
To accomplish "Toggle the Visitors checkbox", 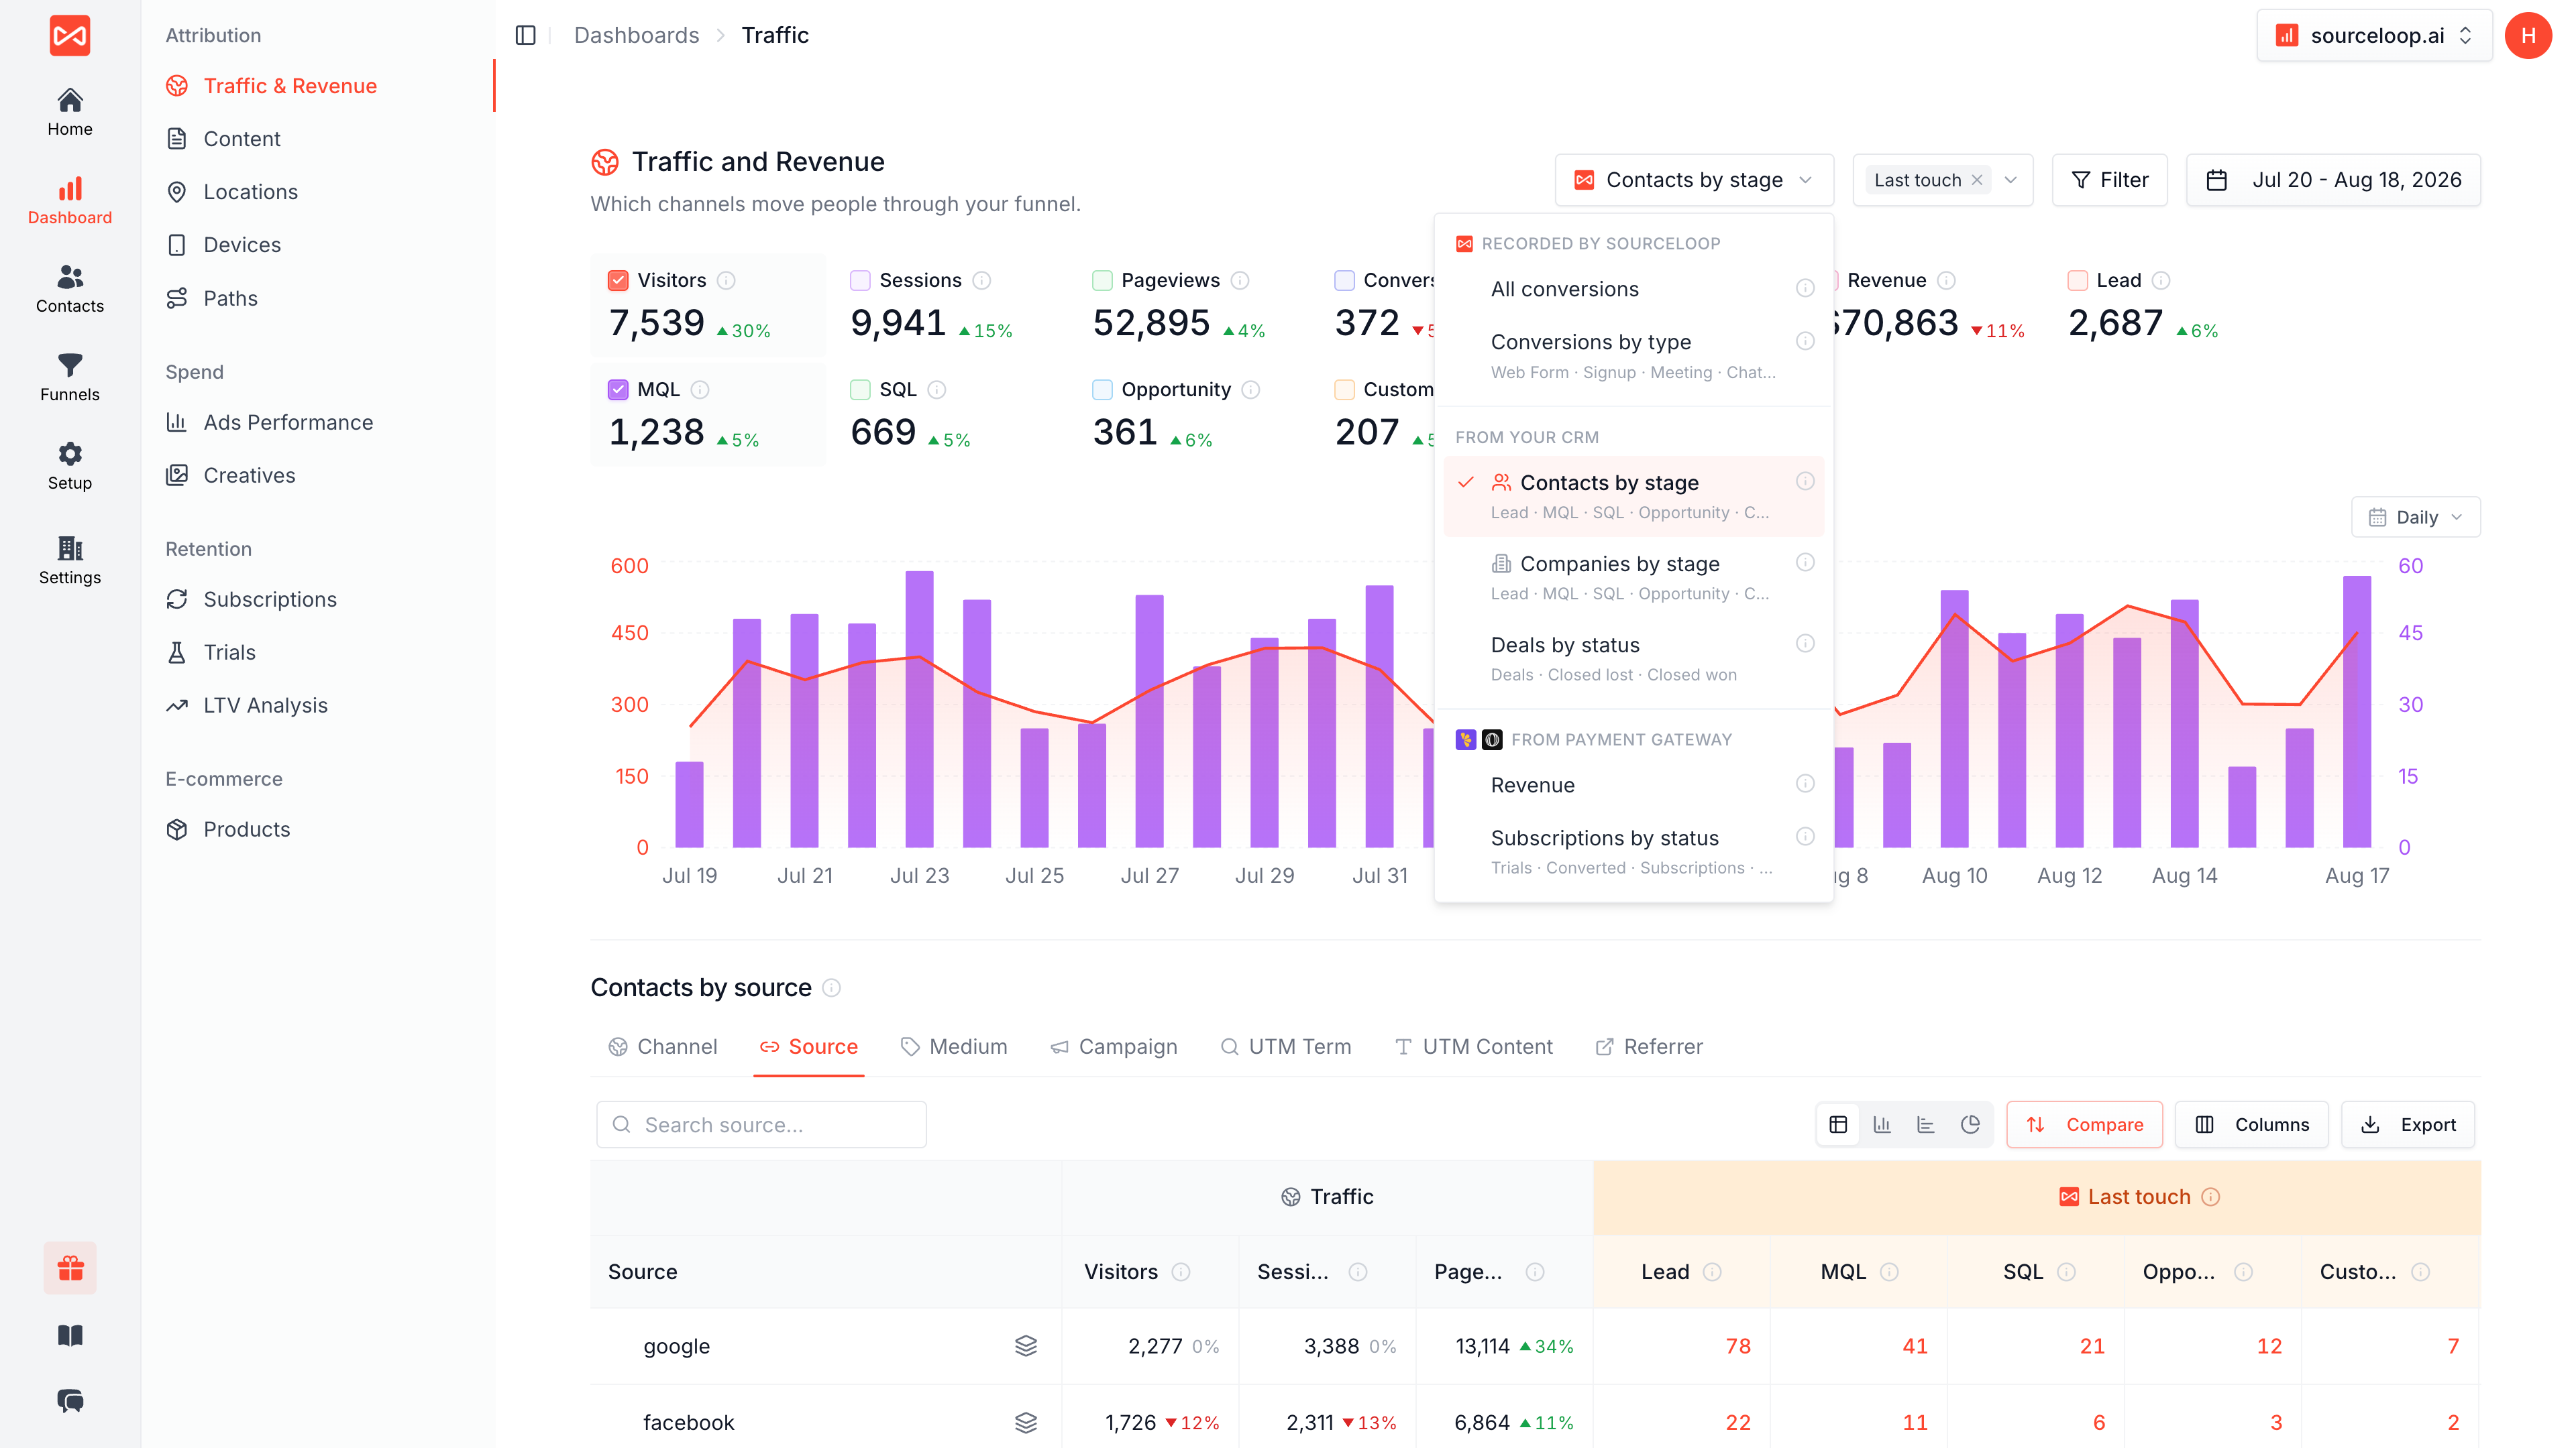I will click(618, 280).
